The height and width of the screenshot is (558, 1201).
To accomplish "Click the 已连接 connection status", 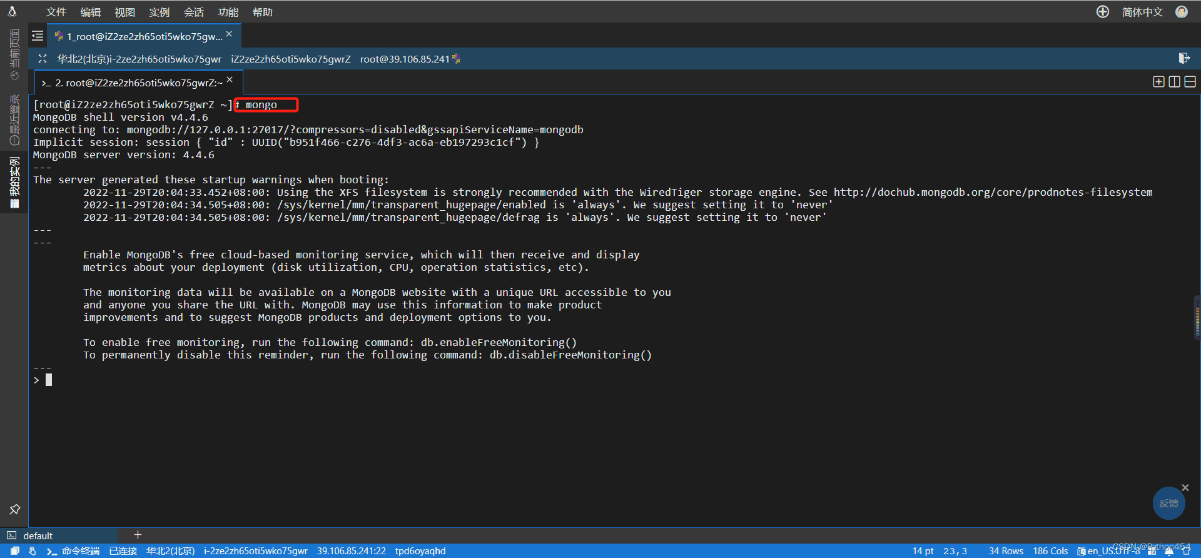I will (x=123, y=550).
